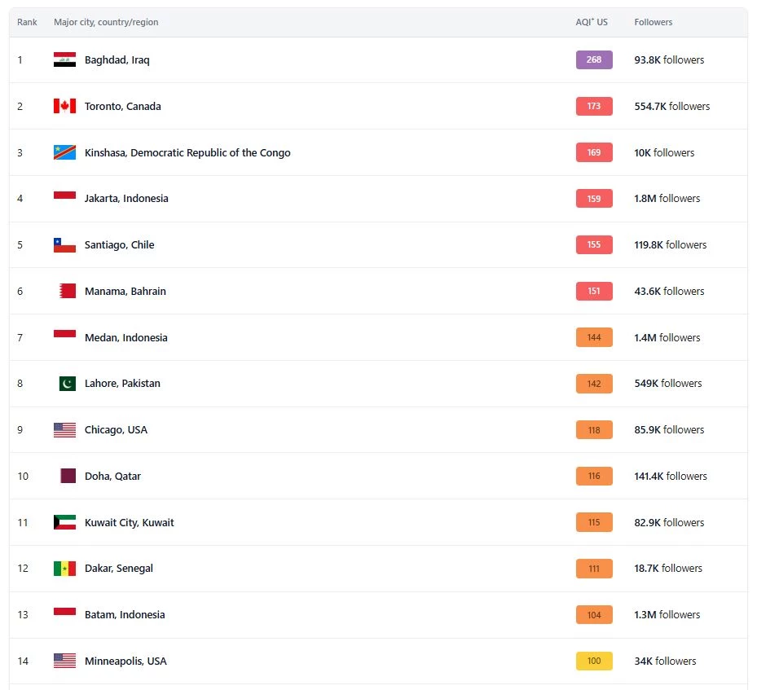Click the Qatar flag beside Doha

(68, 476)
